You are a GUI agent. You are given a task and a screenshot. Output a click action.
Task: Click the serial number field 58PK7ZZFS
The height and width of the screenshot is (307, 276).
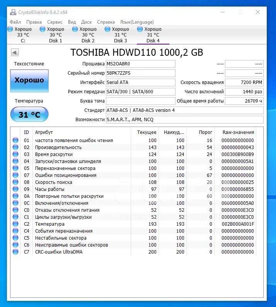click(x=141, y=73)
